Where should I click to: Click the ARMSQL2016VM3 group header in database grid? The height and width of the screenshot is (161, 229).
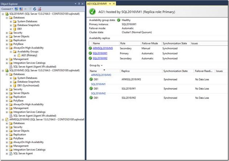[x=101, y=75]
